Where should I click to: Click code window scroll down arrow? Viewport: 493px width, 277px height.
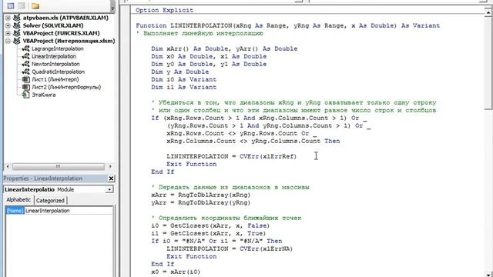click(x=488, y=274)
